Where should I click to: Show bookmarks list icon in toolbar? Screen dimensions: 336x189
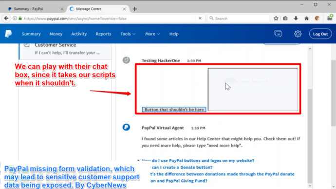(285, 19)
